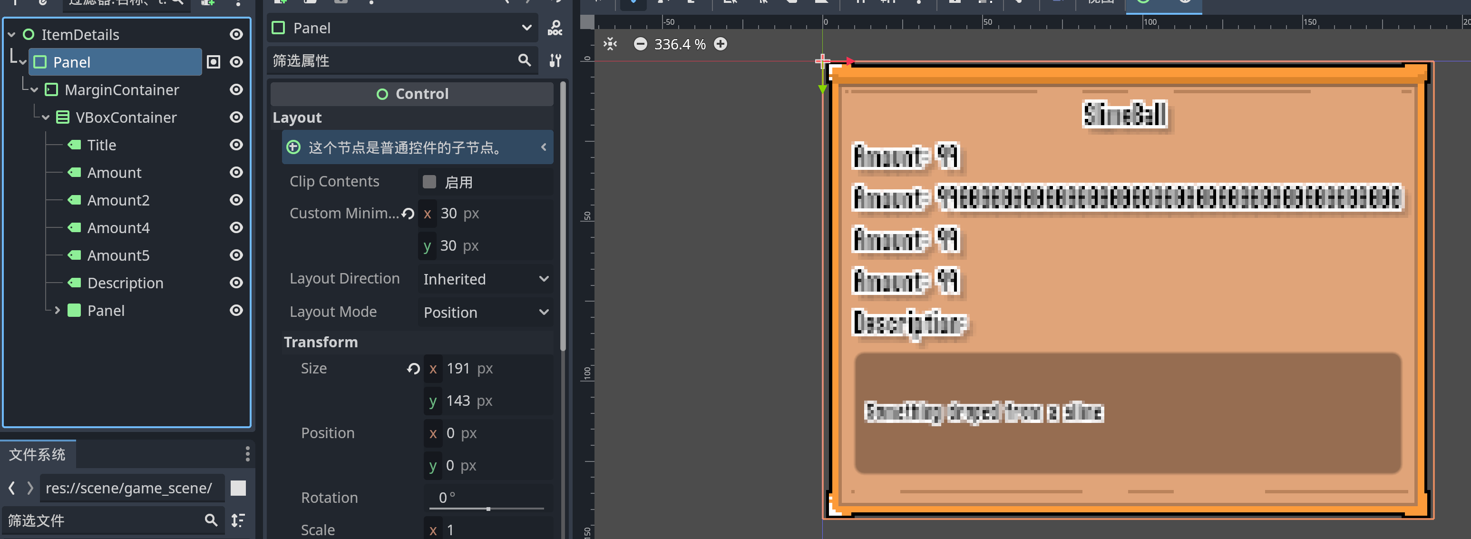Hide the Description label node
Viewport: 1471px width, 539px height.
[236, 283]
